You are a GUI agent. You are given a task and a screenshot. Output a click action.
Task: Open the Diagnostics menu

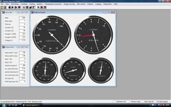(x=107, y=4)
